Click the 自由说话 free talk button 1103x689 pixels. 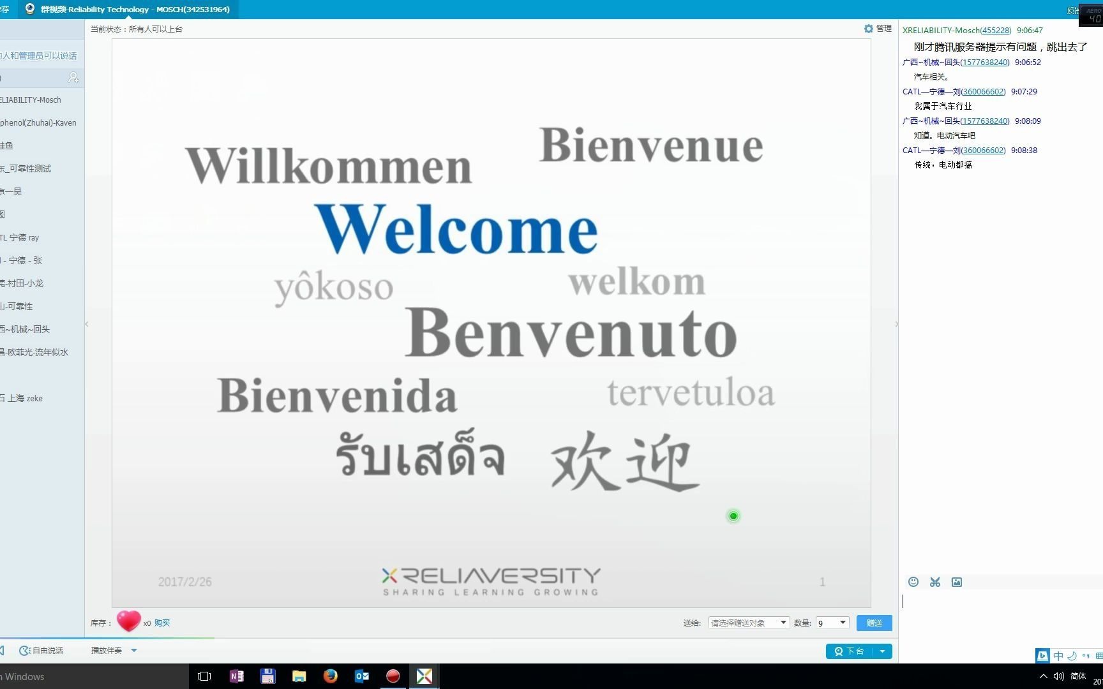(x=41, y=651)
